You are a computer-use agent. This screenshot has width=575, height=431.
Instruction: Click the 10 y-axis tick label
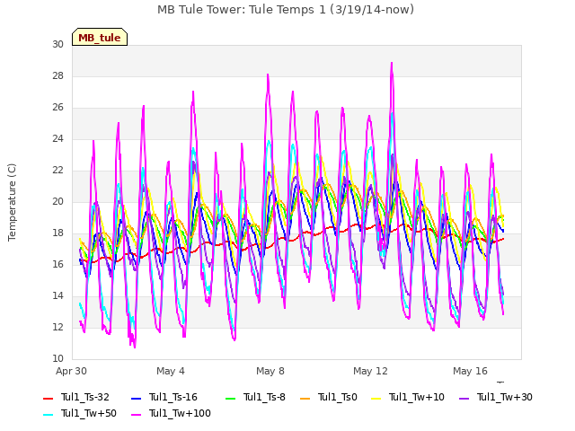[57, 358]
